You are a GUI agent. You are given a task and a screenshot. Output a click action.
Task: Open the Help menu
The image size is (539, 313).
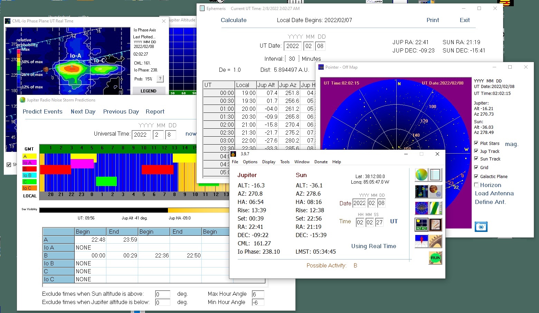337,162
